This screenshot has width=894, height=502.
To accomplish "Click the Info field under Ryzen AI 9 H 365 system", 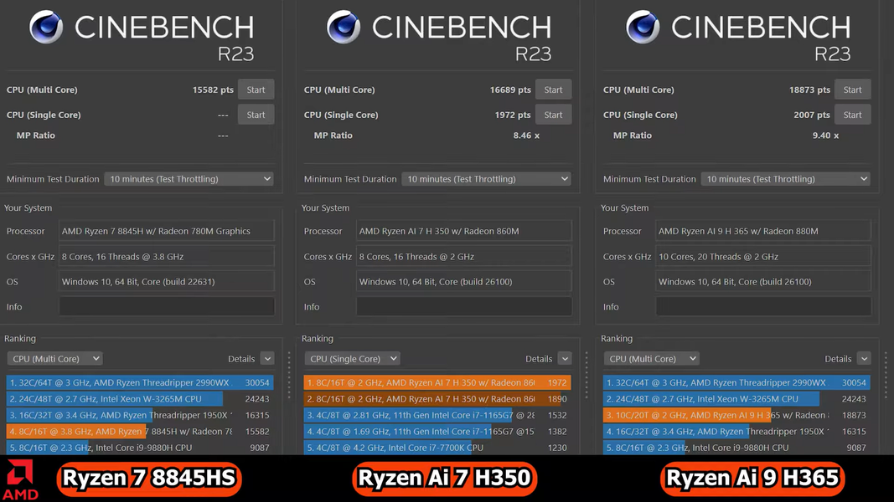I will 762,307.
